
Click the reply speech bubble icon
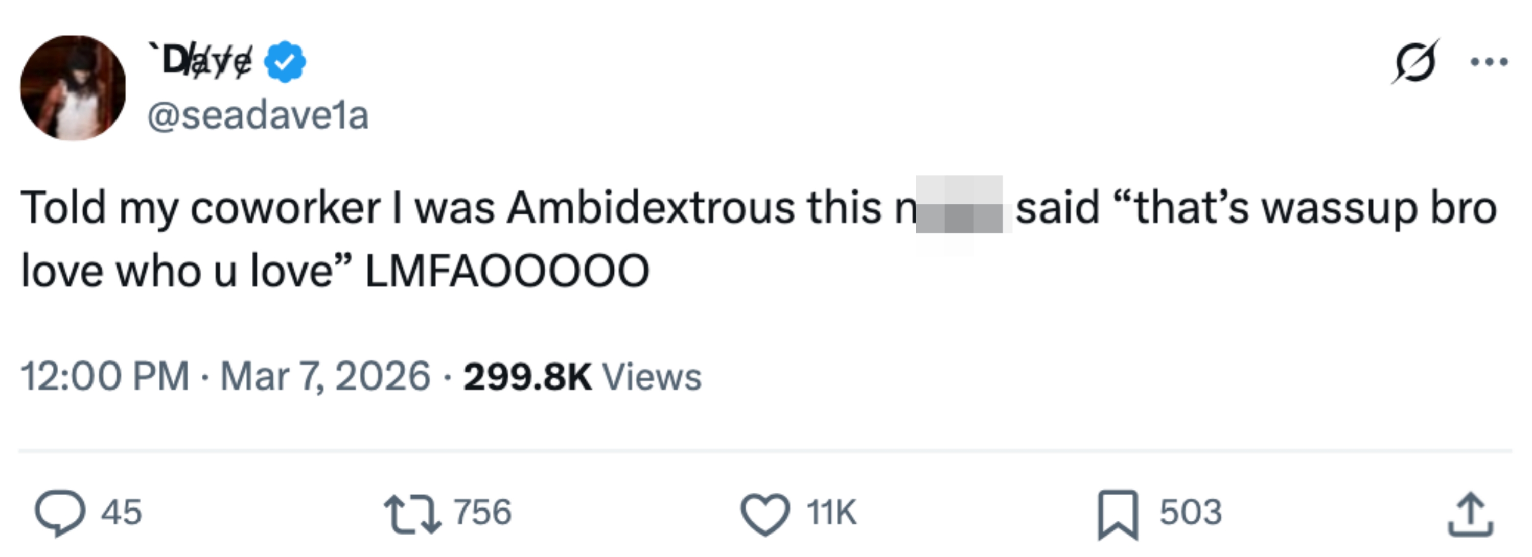59,513
